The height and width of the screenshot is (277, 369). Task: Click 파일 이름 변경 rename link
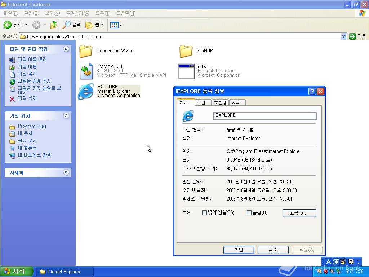pyautogui.click(x=32, y=60)
